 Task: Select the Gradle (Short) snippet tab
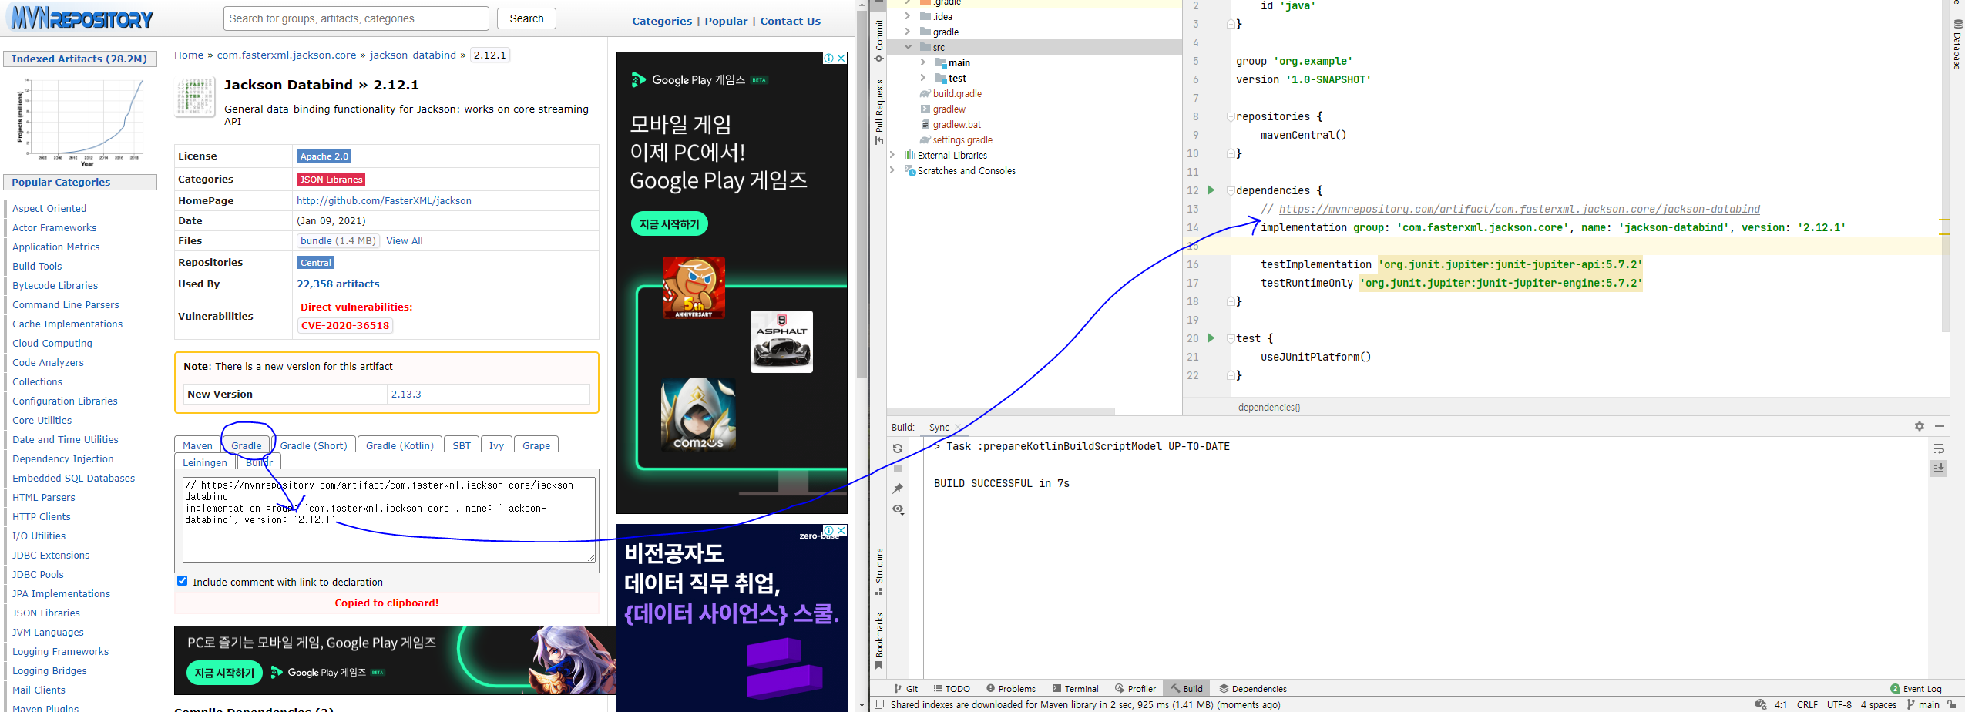pyautogui.click(x=314, y=445)
